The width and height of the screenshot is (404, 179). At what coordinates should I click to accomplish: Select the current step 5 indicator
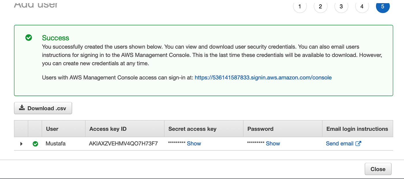tap(383, 6)
